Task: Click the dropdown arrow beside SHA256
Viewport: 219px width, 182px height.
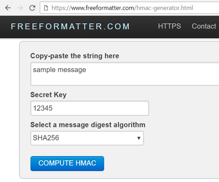Action: click(x=139, y=138)
